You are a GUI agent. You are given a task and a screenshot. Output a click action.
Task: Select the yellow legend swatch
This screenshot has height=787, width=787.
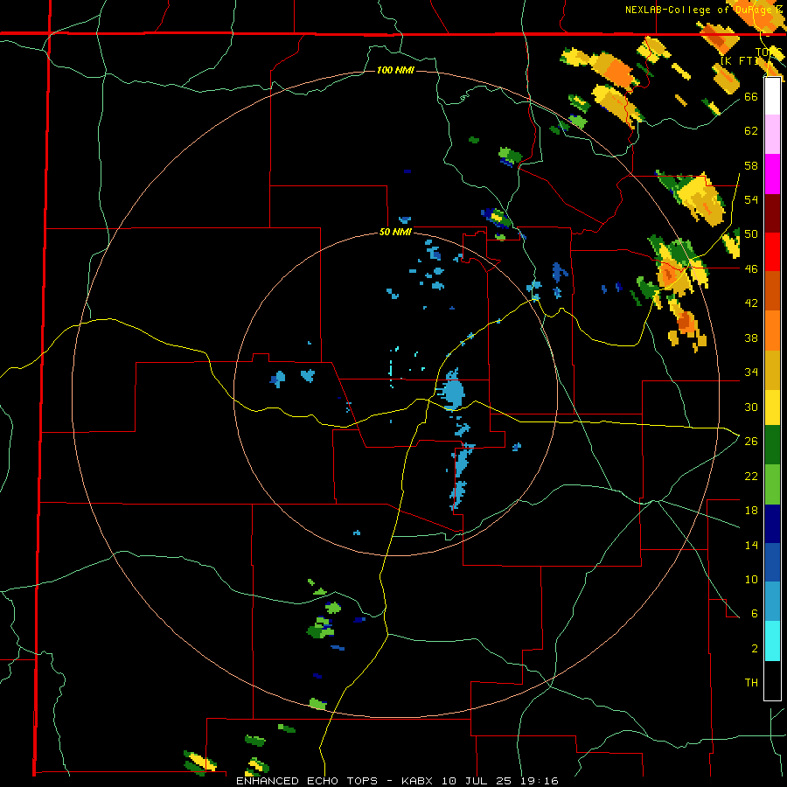pos(772,407)
